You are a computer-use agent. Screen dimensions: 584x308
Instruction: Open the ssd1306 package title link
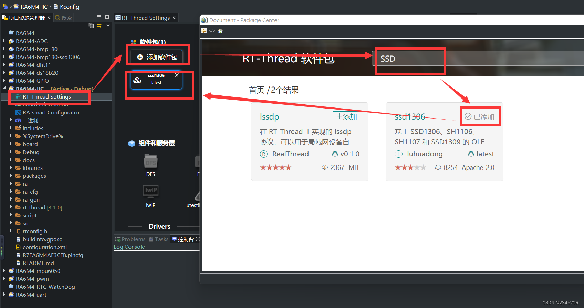click(x=410, y=117)
